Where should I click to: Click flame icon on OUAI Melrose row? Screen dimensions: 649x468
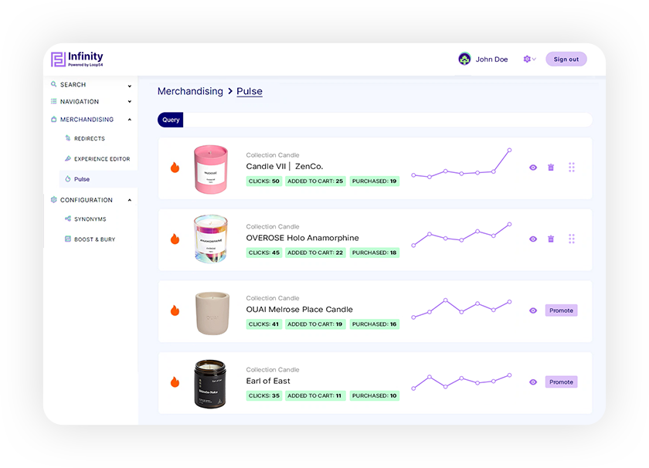175,310
